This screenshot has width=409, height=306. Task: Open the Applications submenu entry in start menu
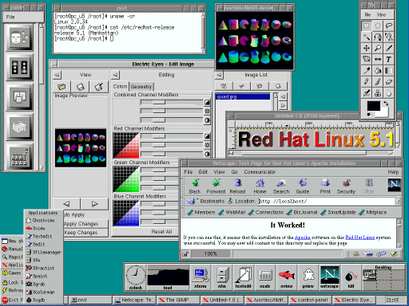12,265
